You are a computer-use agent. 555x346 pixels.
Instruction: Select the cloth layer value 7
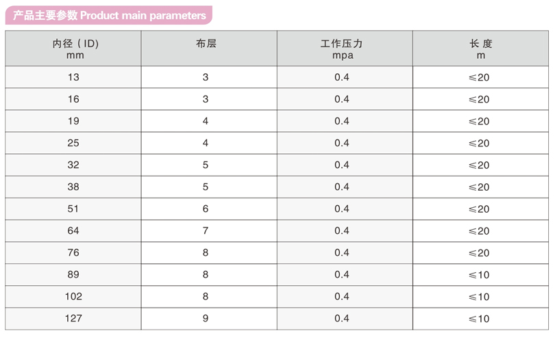click(x=206, y=230)
